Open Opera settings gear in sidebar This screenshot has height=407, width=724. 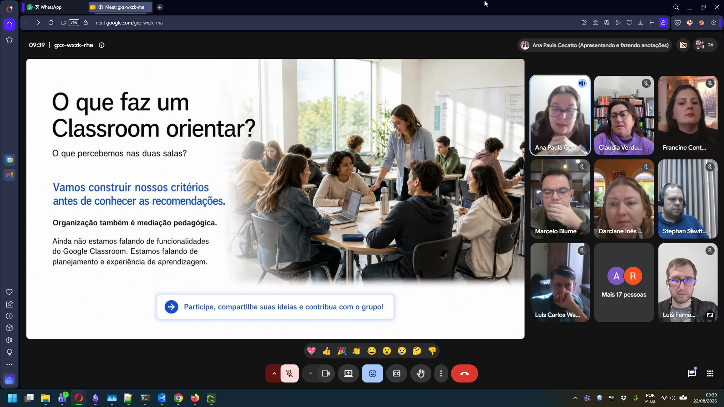pos(9,340)
